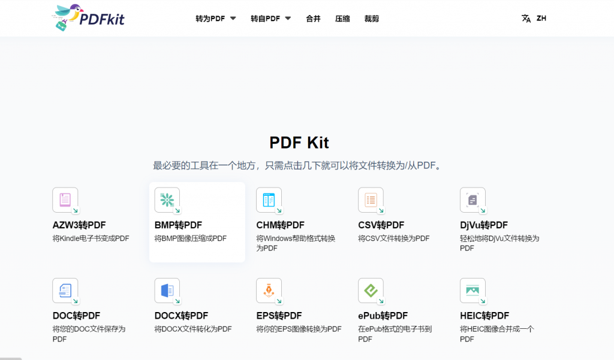Open the ZH language selector

tap(541, 19)
